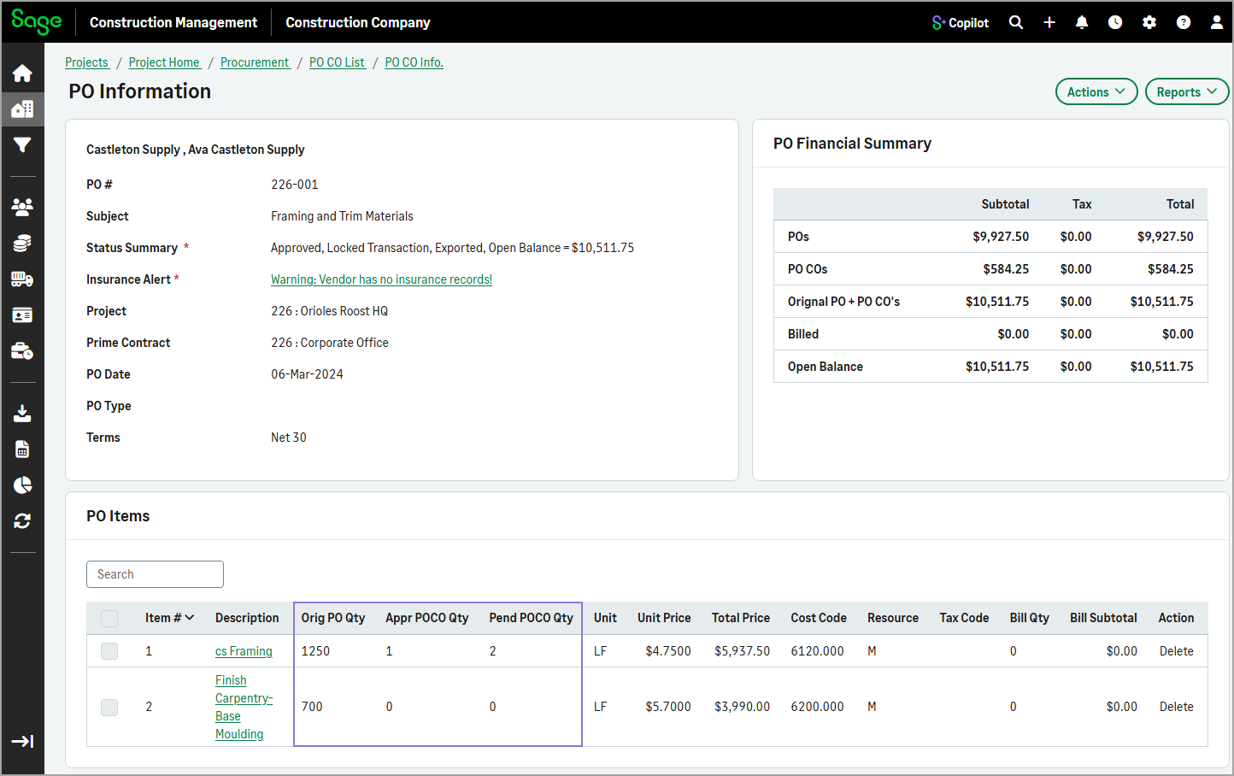Open the briefcase with clock sidebar icon
1234x776 pixels.
(22, 351)
